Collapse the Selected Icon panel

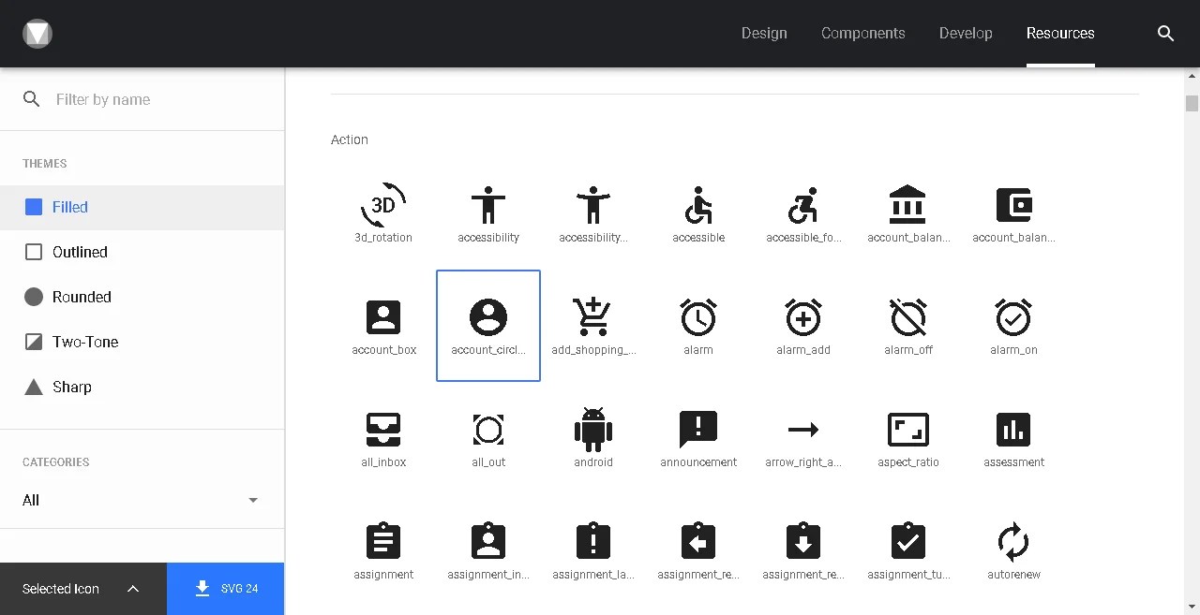[133, 589]
